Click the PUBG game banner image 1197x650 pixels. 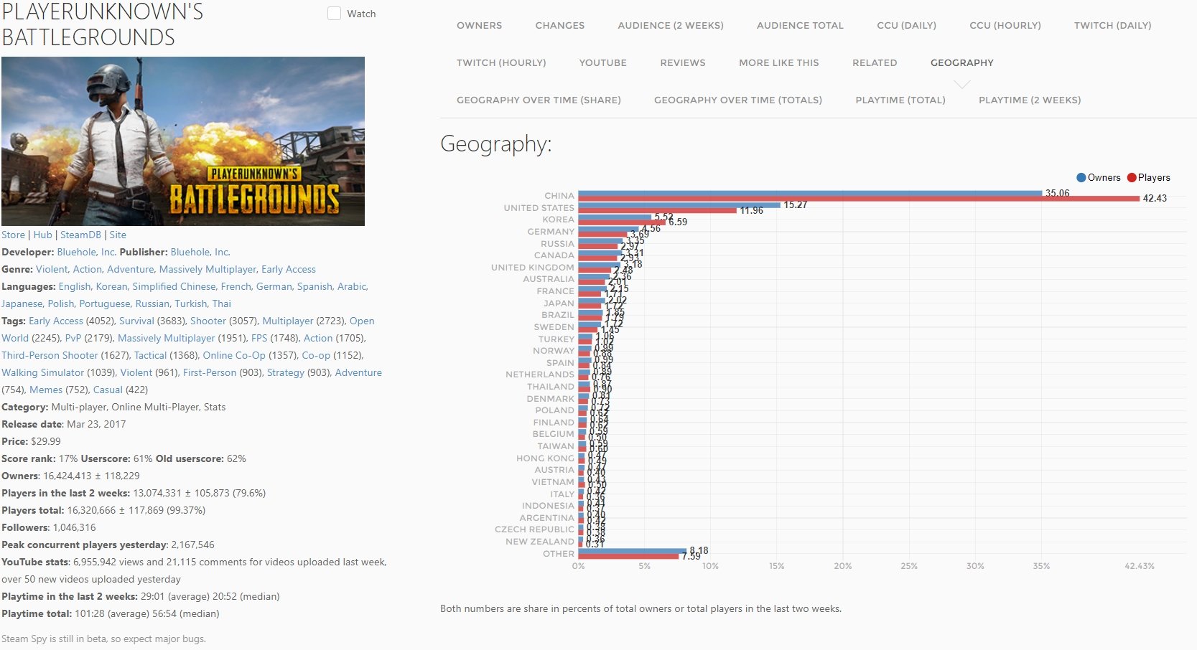click(x=183, y=141)
